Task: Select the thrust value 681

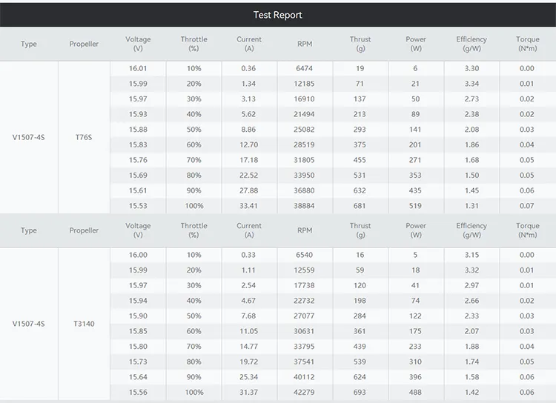Action: [x=360, y=206]
